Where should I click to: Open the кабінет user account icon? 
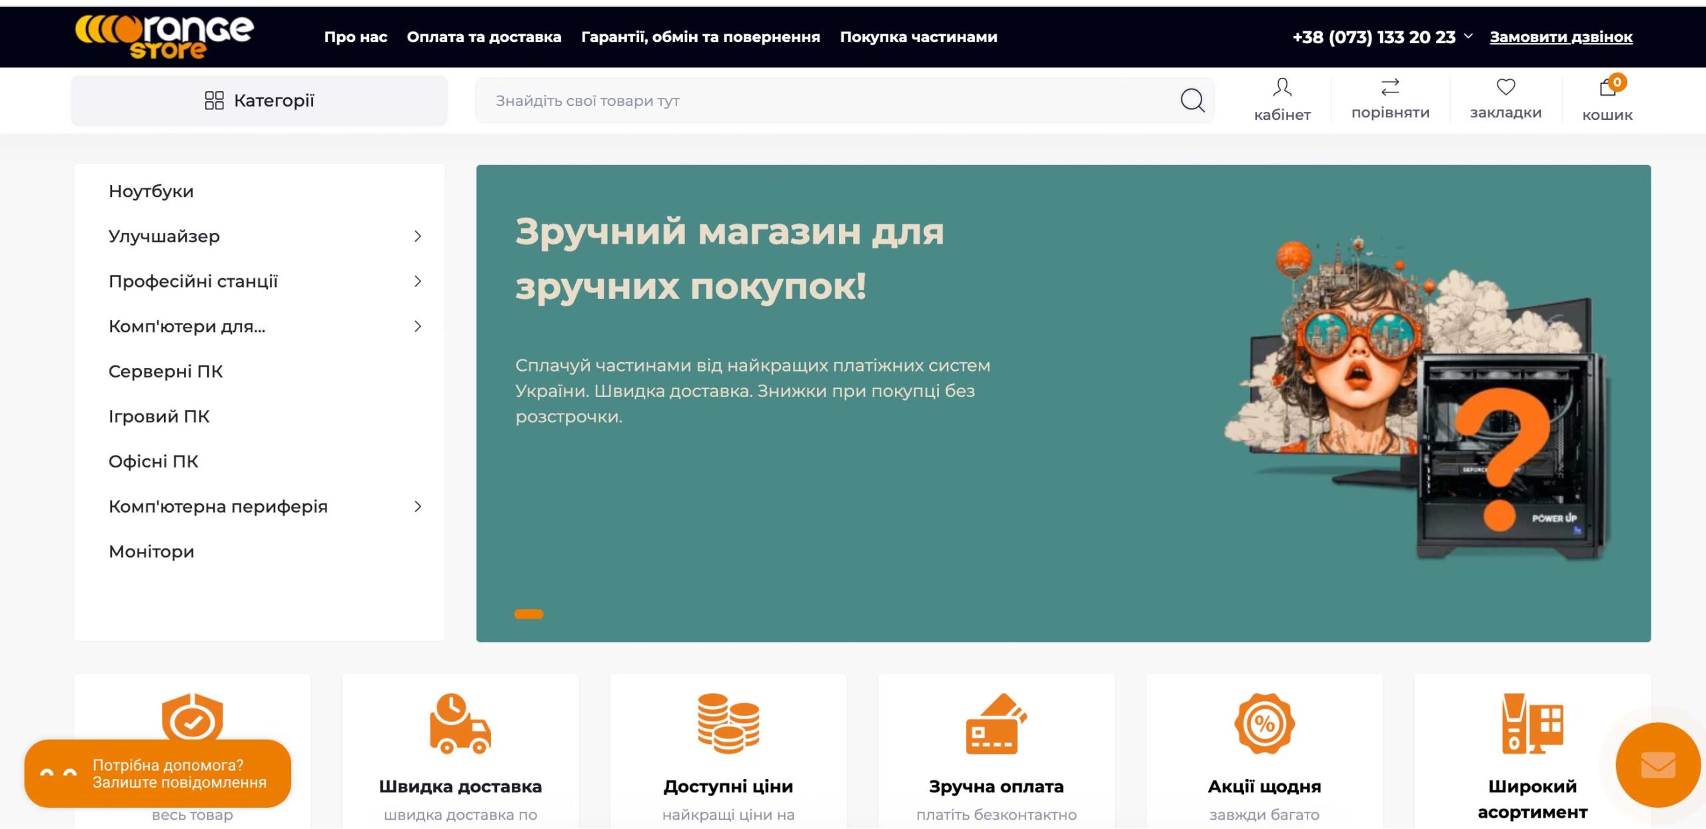(1281, 87)
